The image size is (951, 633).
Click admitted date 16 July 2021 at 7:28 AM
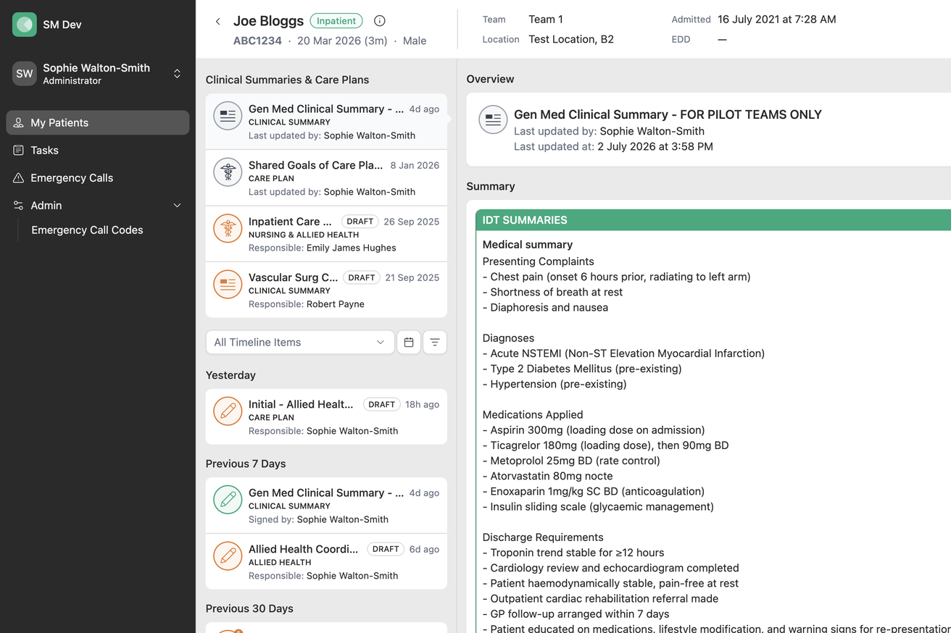coord(777,20)
